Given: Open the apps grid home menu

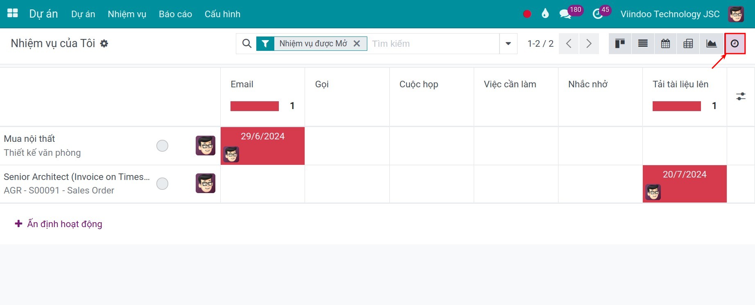Looking at the screenshot, I should pyautogui.click(x=13, y=14).
